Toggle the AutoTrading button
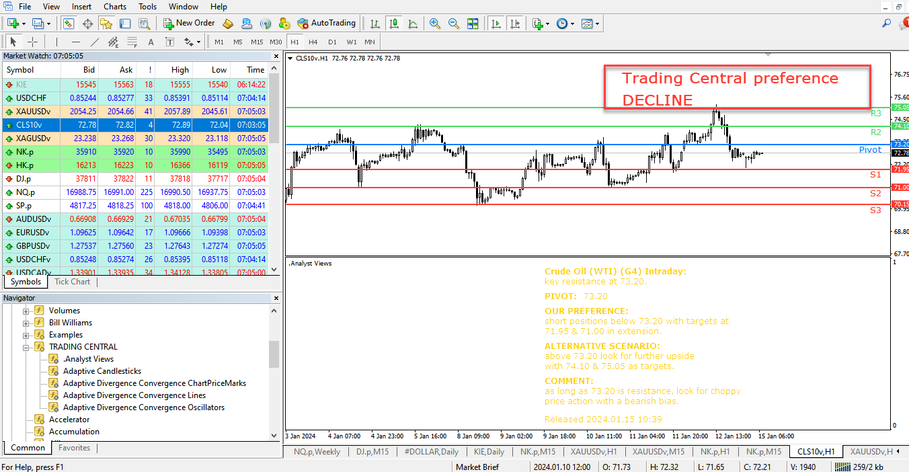The image size is (909, 472). (x=326, y=24)
